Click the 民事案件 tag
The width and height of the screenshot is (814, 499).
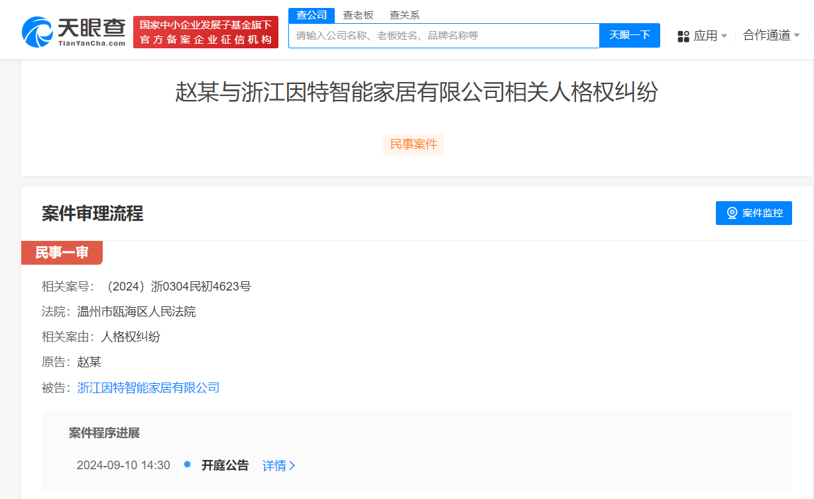tap(413, 144)
